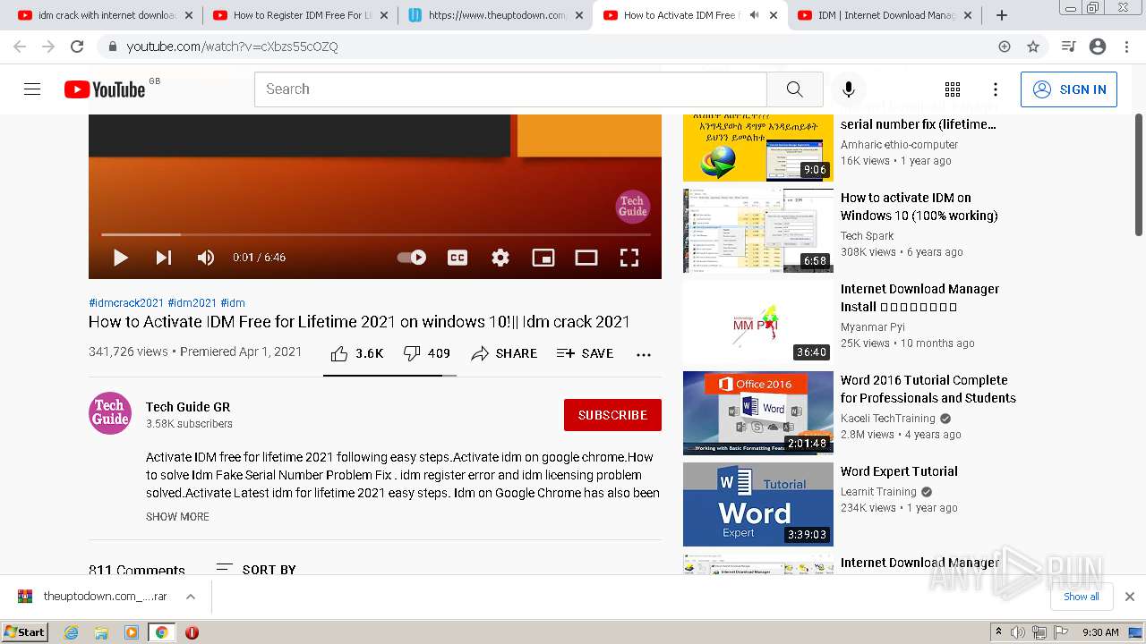Open the Windows Start menu
The image size is (1146, 644).
point(24,631)
